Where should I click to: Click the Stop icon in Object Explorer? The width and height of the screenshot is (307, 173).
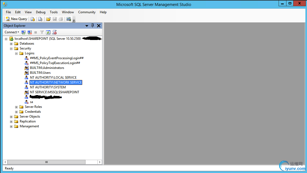36,32
